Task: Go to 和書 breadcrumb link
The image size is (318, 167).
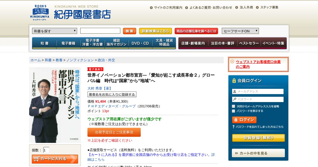Action: tap(48, 60)
